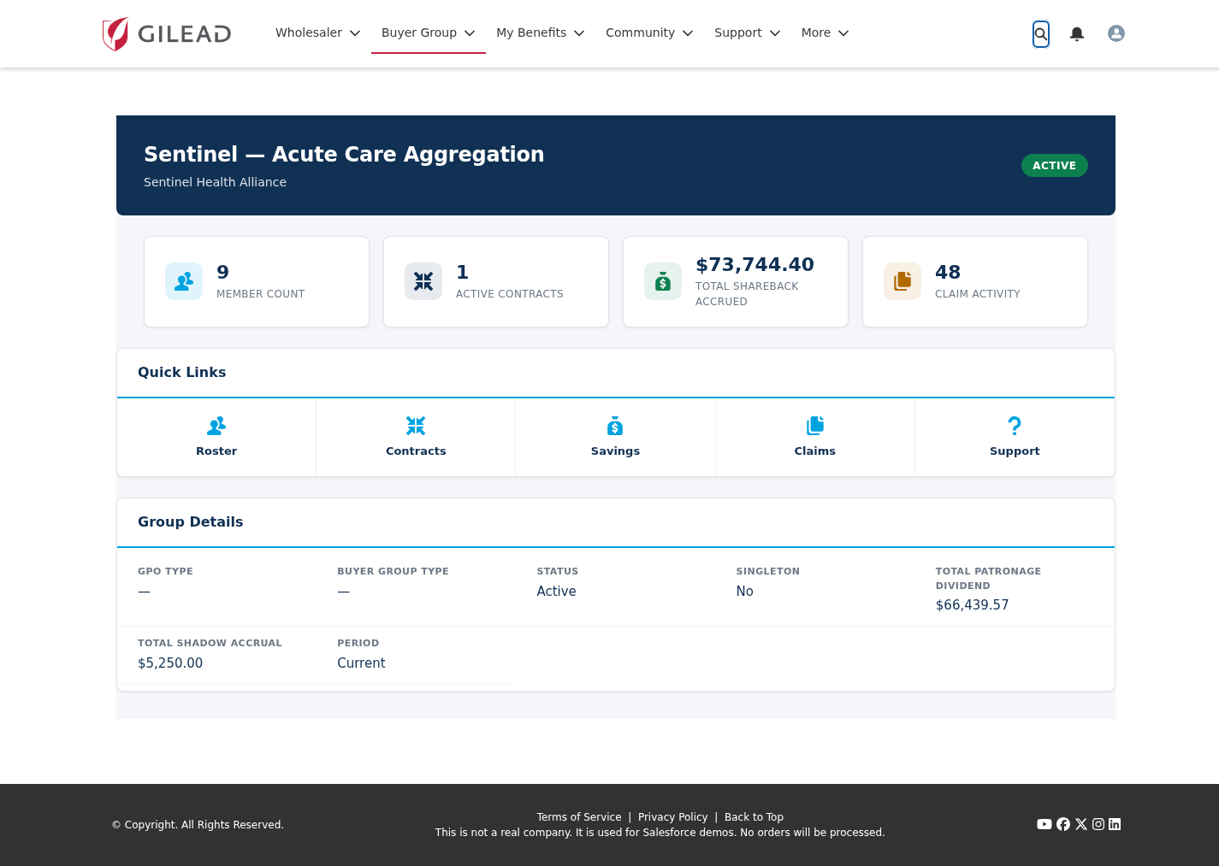The width and height of the screenshot is (1219, 866).
Task: Click the Status value Active
Action: tap(556, 592)
